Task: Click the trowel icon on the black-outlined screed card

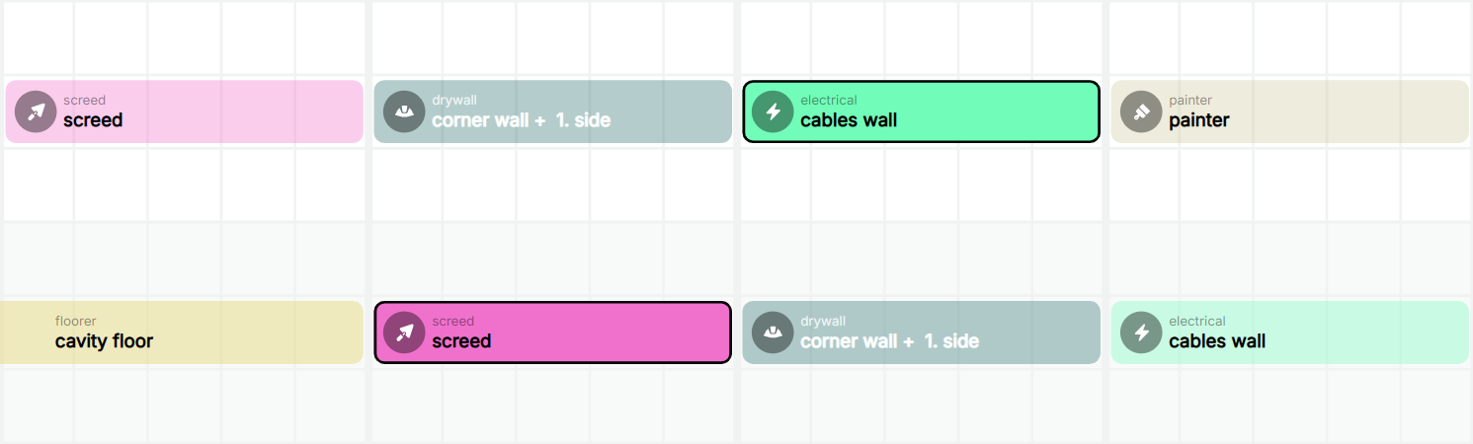Action: 404,333
